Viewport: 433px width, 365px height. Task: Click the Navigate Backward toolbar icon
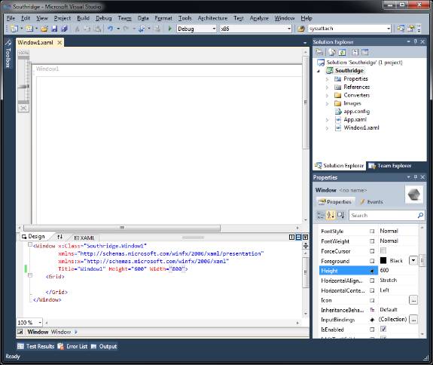click(142, 29)
